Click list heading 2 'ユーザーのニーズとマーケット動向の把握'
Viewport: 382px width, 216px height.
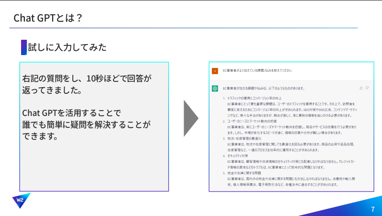[252, 121]
